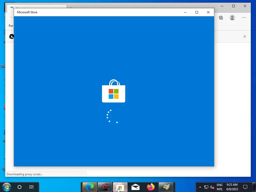Dismiss the Edge notification bar

pos(245,36)
